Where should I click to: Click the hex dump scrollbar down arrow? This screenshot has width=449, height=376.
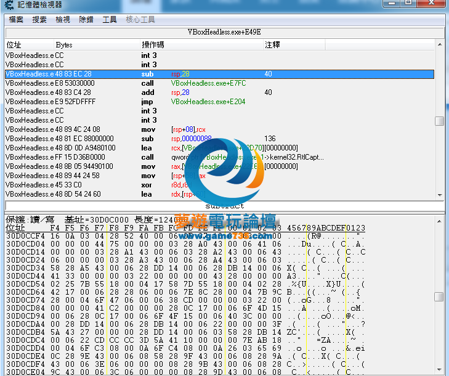(x=439, y=371)
